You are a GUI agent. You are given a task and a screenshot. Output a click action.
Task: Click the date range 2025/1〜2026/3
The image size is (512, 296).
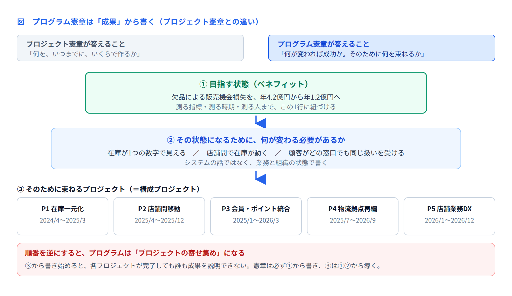point(256,221)
